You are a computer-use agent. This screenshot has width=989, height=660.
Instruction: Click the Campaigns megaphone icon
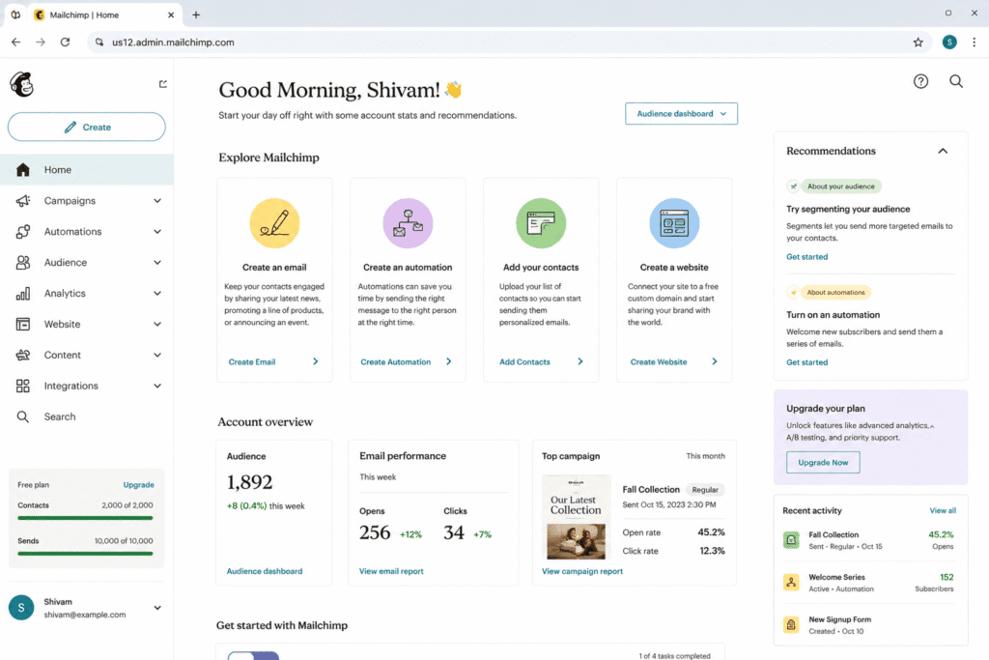[x=23, y=201]
